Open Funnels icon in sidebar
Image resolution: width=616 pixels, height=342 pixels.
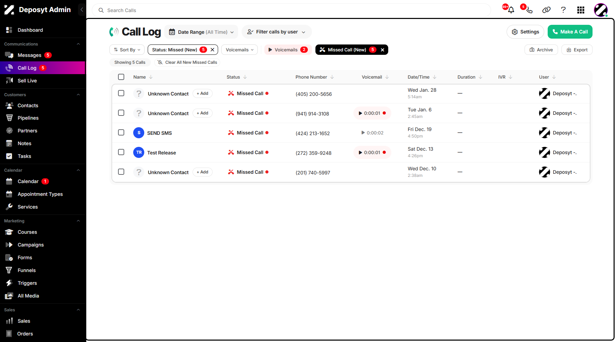(9, 270)
